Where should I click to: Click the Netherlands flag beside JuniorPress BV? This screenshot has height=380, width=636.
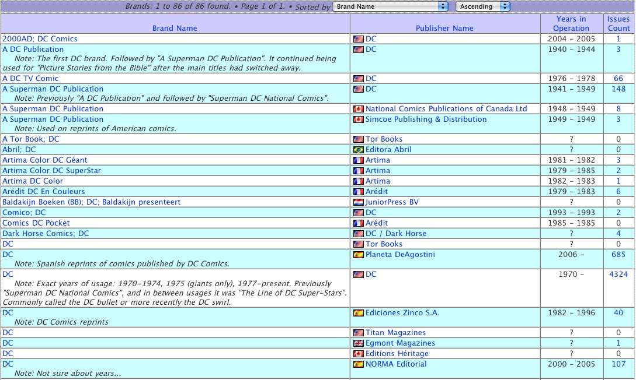(358, 202)
